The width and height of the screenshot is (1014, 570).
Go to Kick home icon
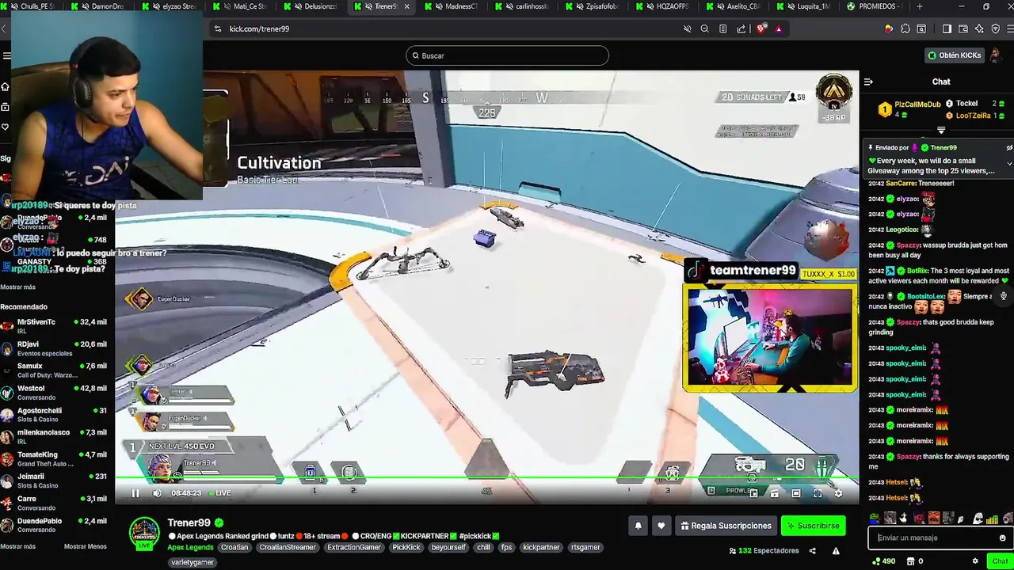click(x=6, y=86)
